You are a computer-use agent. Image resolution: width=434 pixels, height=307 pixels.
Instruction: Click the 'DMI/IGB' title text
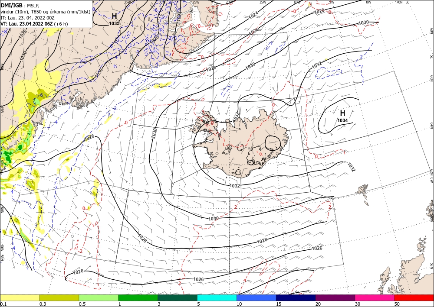pos(11,5)
